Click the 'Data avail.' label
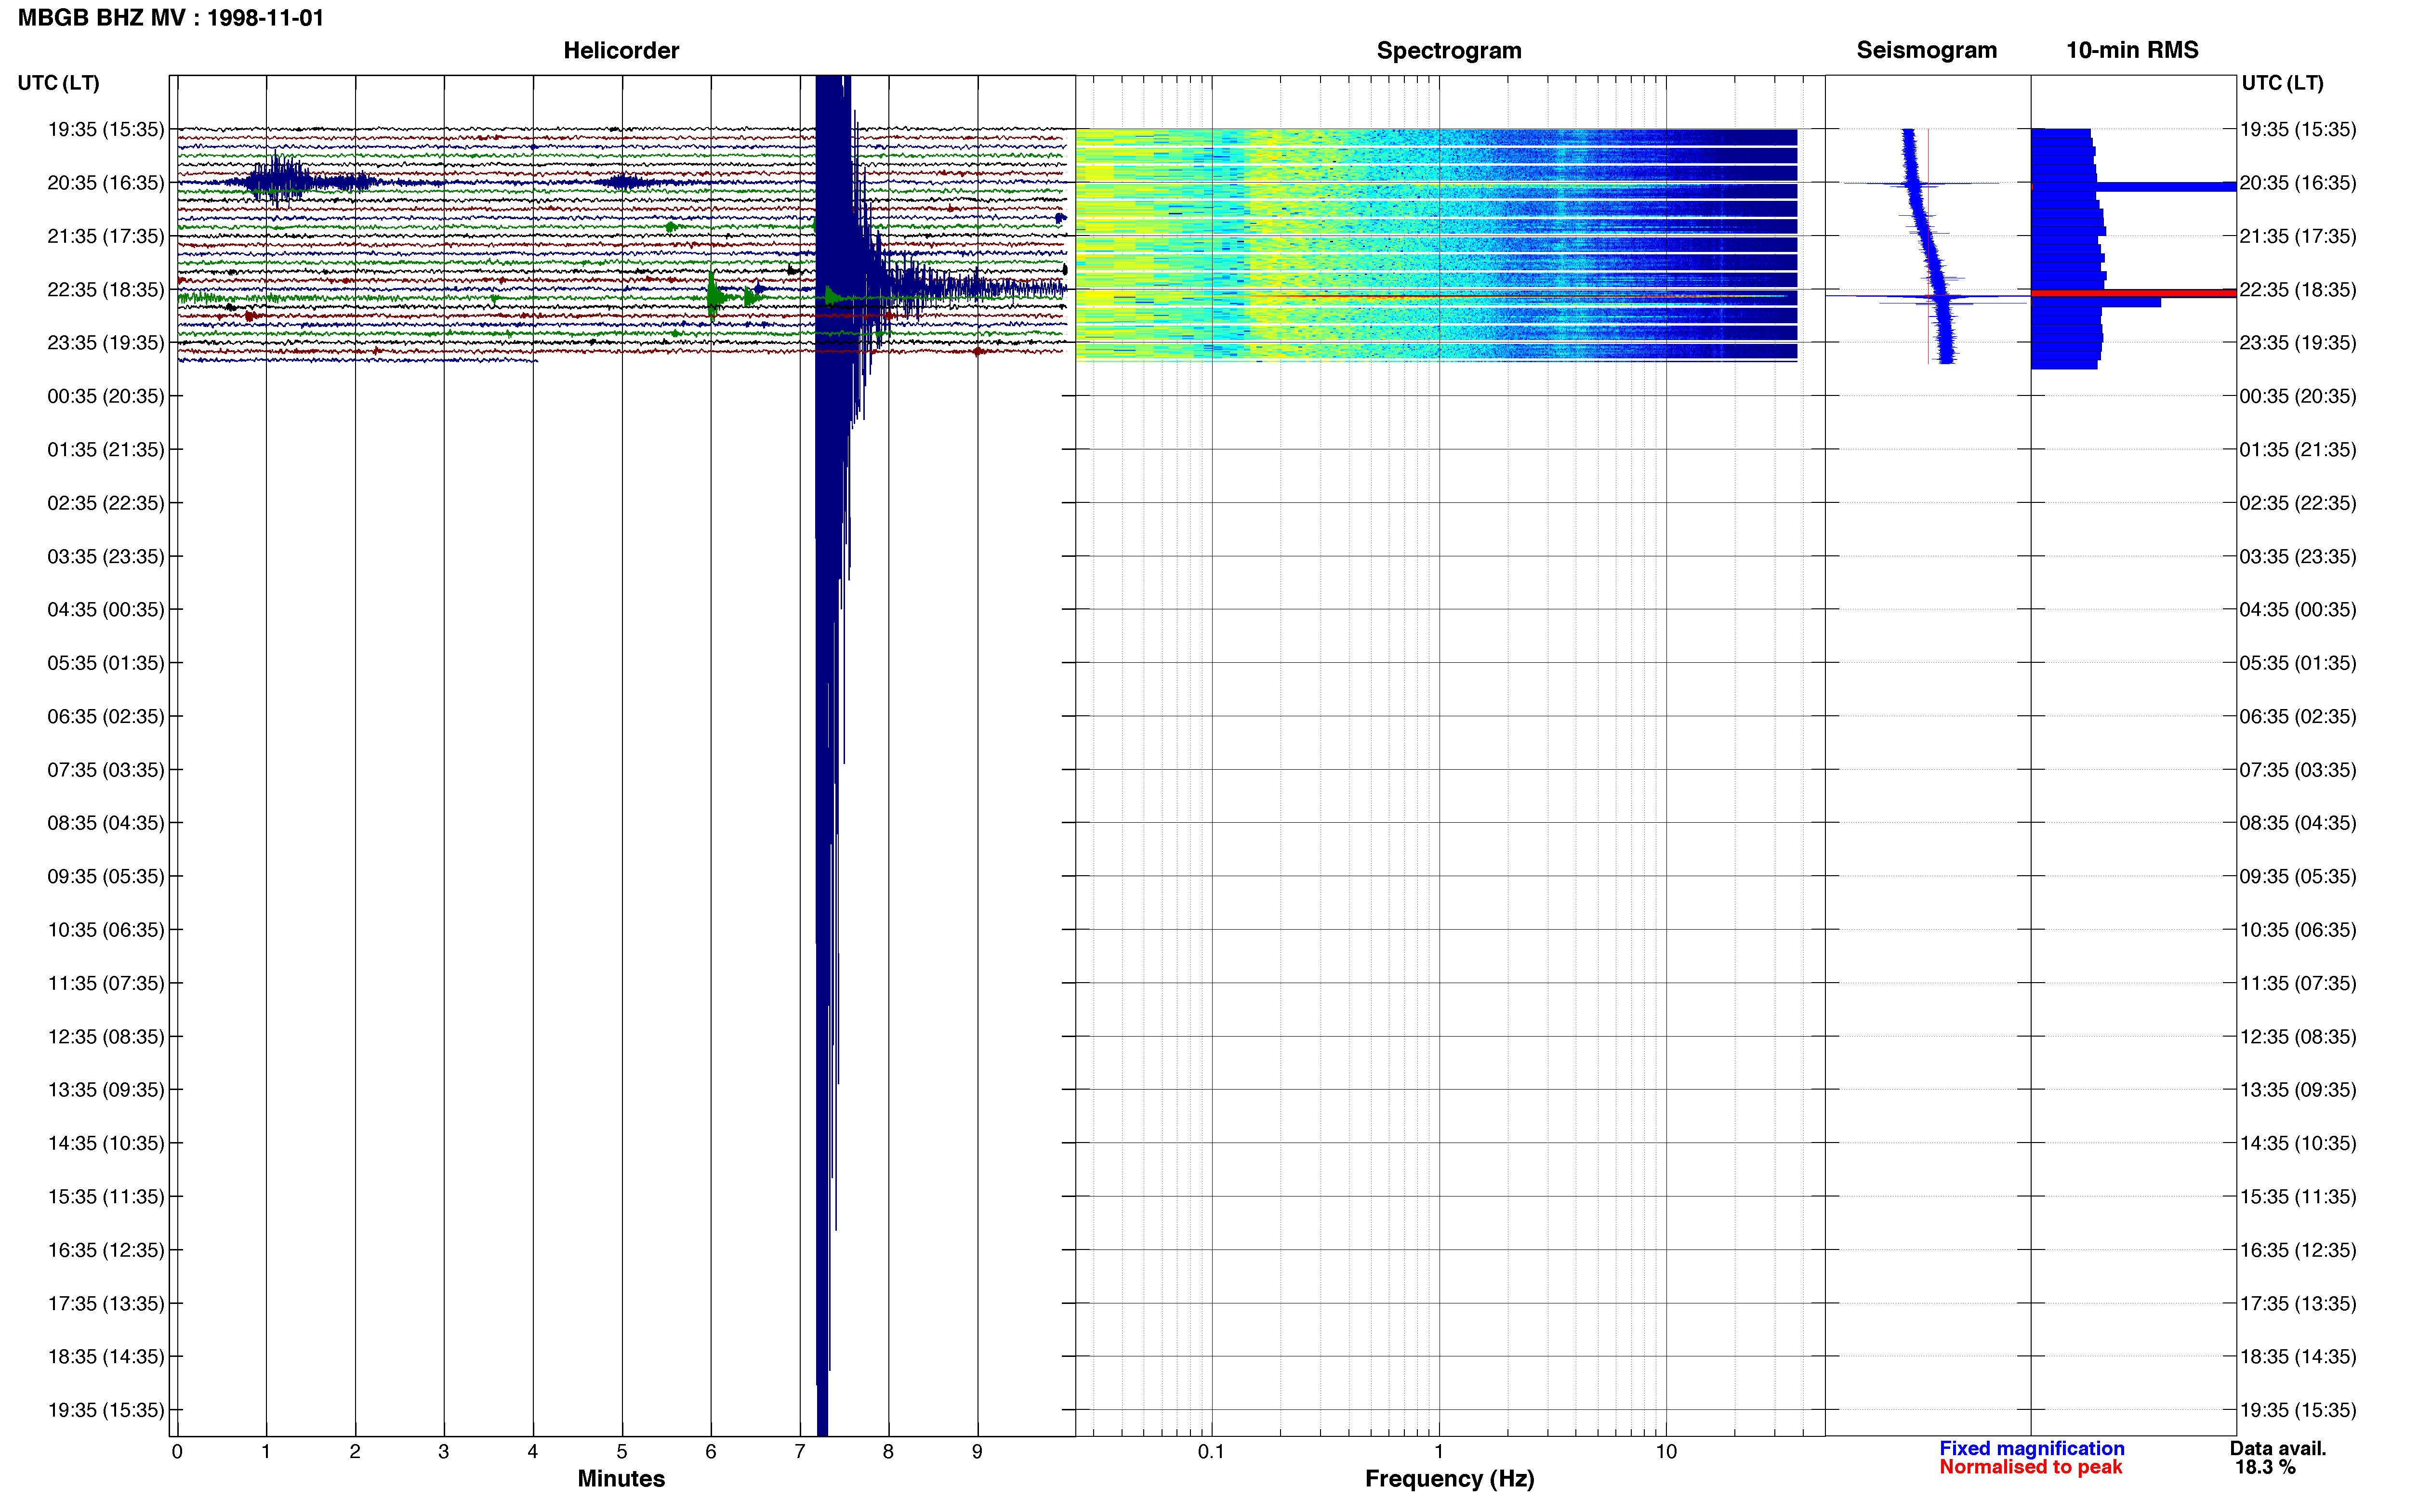 (2278, 1448)
